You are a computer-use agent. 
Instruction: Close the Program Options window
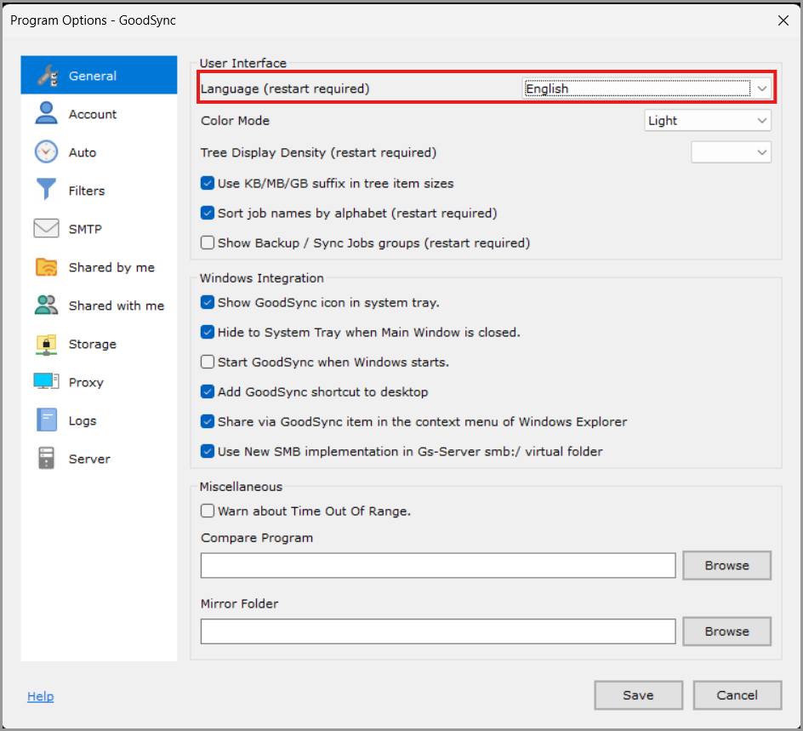tap(783, 20)
